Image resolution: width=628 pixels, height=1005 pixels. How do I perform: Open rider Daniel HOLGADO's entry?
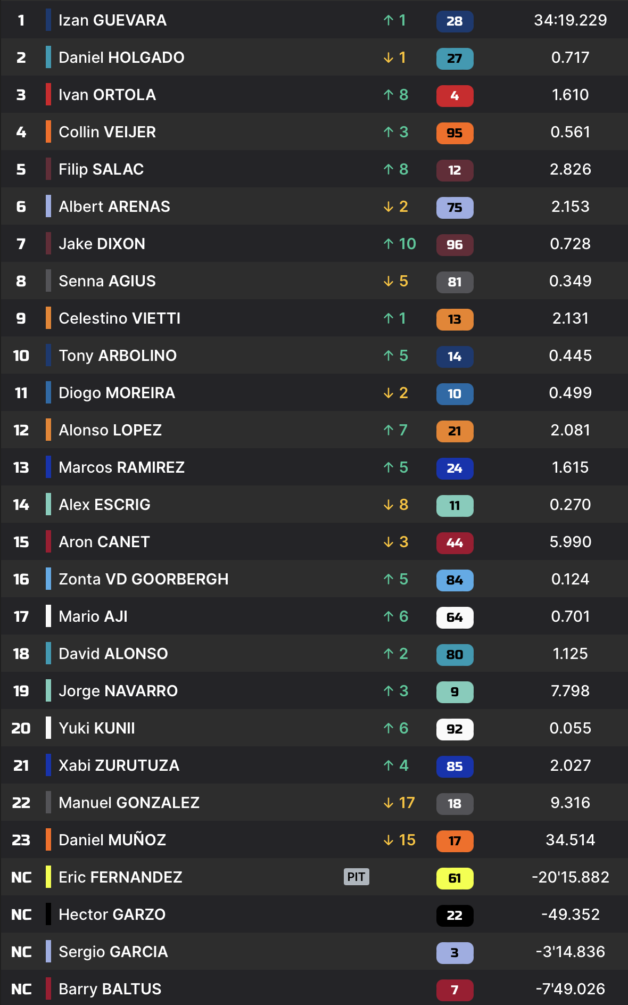coord(121,57)
